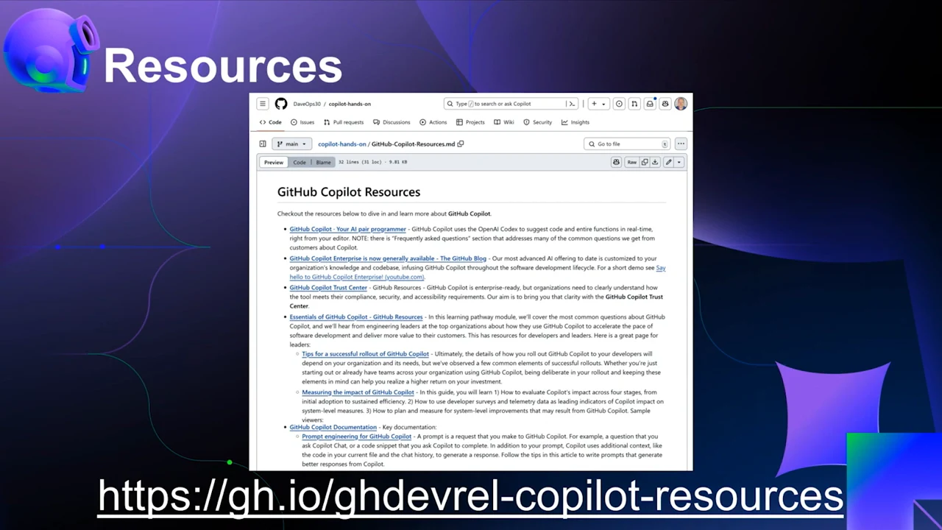
Task: Select the Preview view toggle
Action: [274, 163]
